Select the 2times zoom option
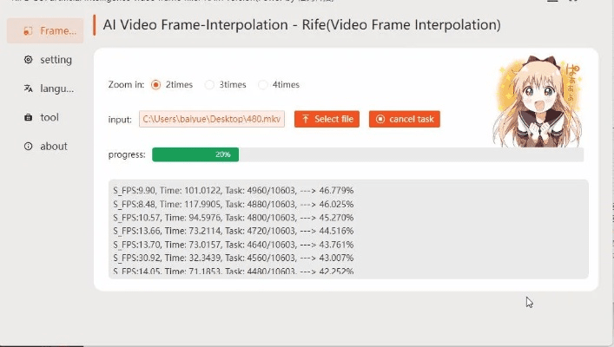The height and width of the screenshot is (347, 614). [156, 85]
